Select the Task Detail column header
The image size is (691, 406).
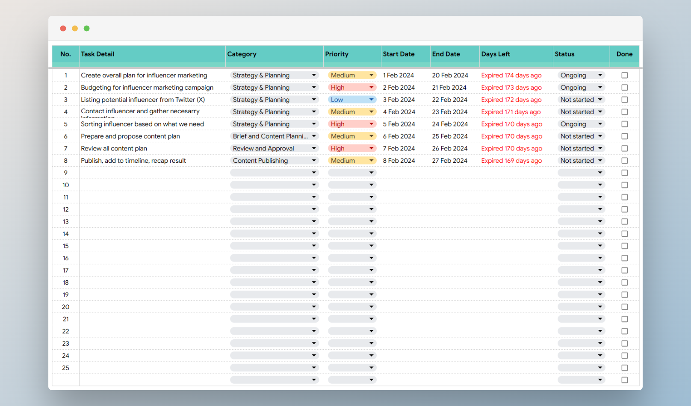[152, 54]
